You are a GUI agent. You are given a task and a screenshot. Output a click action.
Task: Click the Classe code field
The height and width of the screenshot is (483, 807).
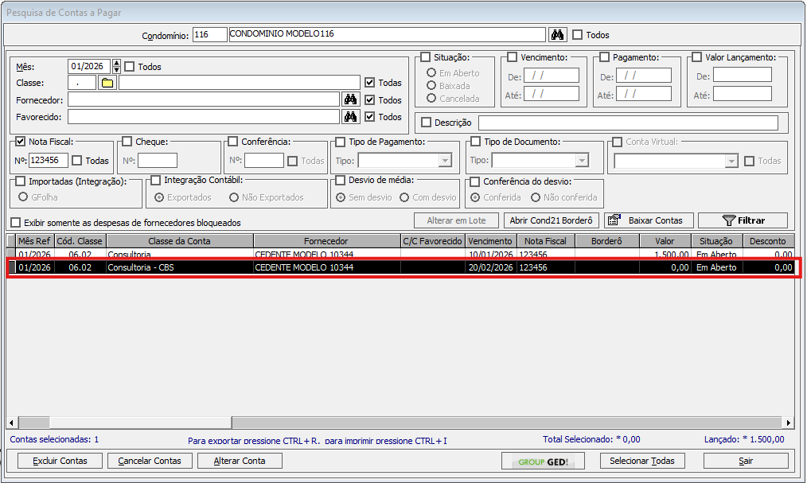pyautogui.click(x=82, y=82)
